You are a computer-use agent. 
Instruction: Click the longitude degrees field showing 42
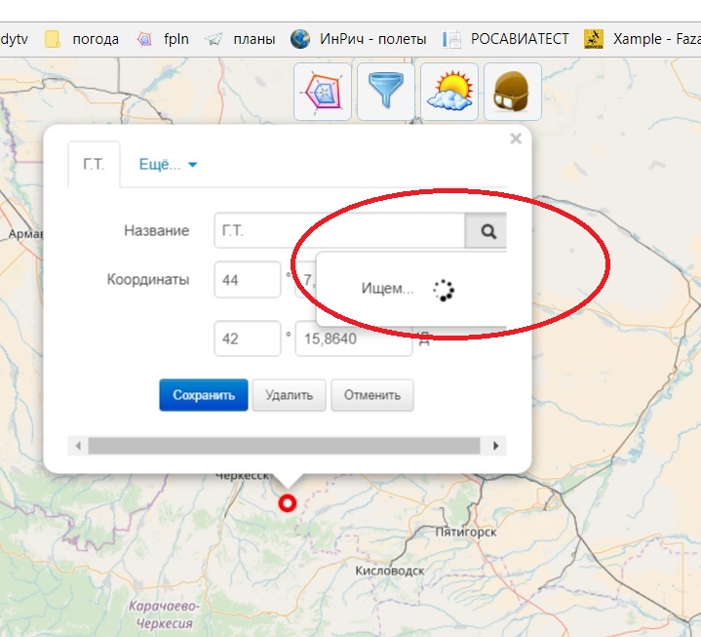click(x=248, y=338)
